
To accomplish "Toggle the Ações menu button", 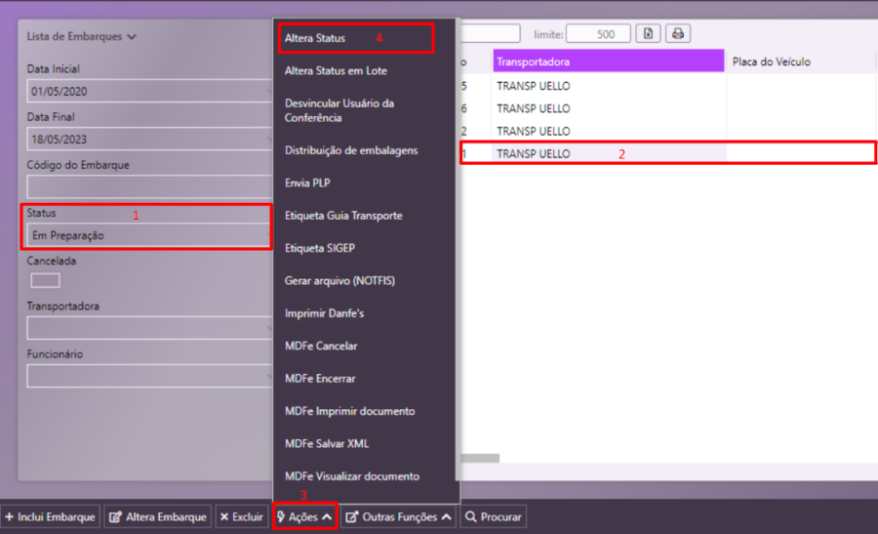I will tap(305, 516).
